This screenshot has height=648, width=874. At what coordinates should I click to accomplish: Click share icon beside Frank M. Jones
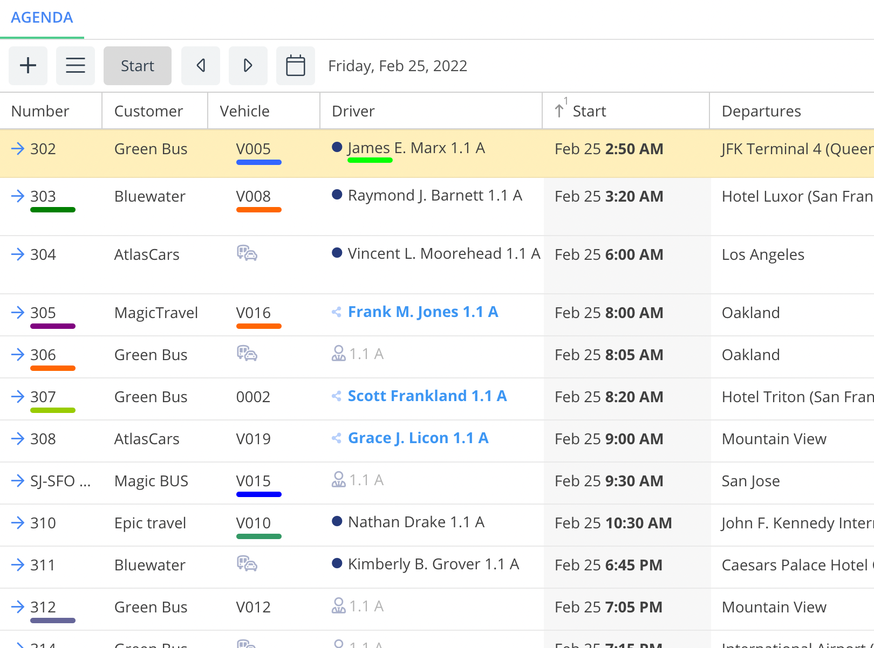[337, 312]
